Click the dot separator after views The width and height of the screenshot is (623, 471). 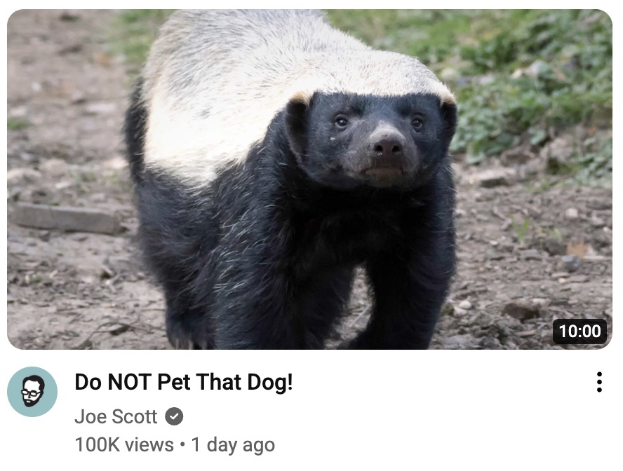coord(182,445)
